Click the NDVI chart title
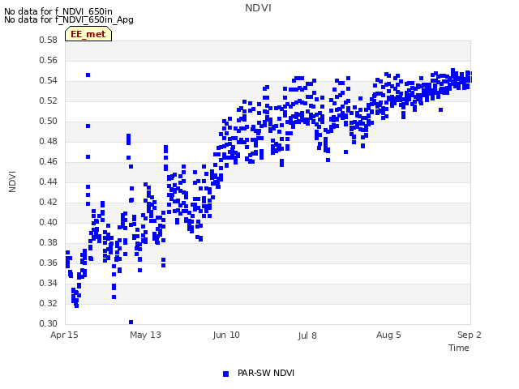 (x=258, y=8)
